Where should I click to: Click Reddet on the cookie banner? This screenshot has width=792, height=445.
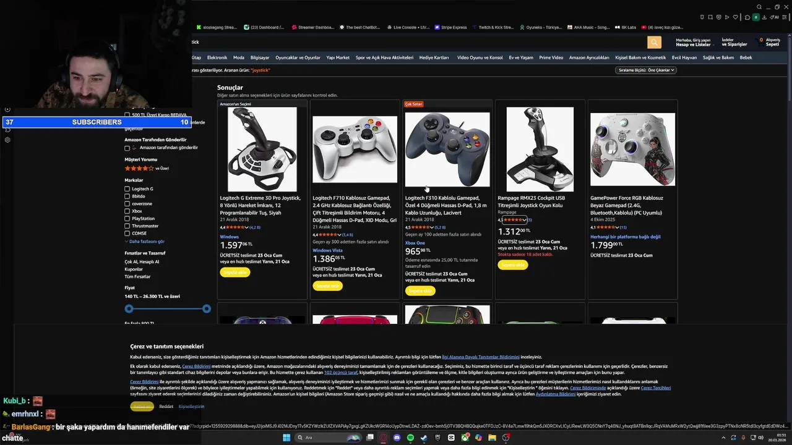166,407
